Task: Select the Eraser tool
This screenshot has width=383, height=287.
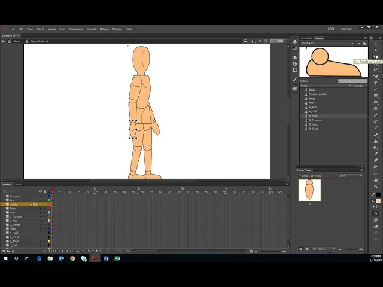Action: point(375,160)
